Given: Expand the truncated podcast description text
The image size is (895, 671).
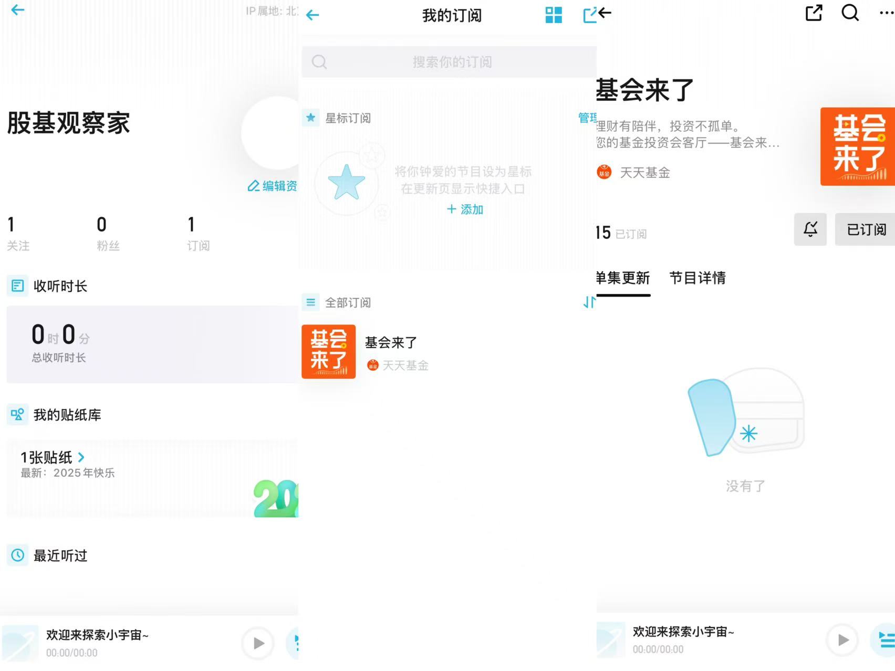Looking at the screenshot, I should click(x=688, y=134).
